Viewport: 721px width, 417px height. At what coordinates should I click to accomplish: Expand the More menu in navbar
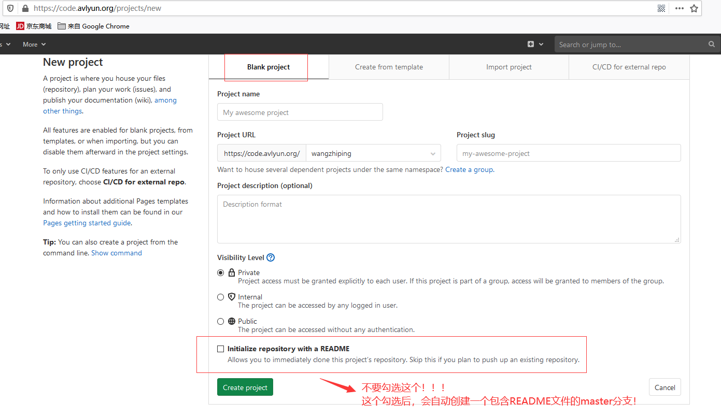[x=34, y=44]
